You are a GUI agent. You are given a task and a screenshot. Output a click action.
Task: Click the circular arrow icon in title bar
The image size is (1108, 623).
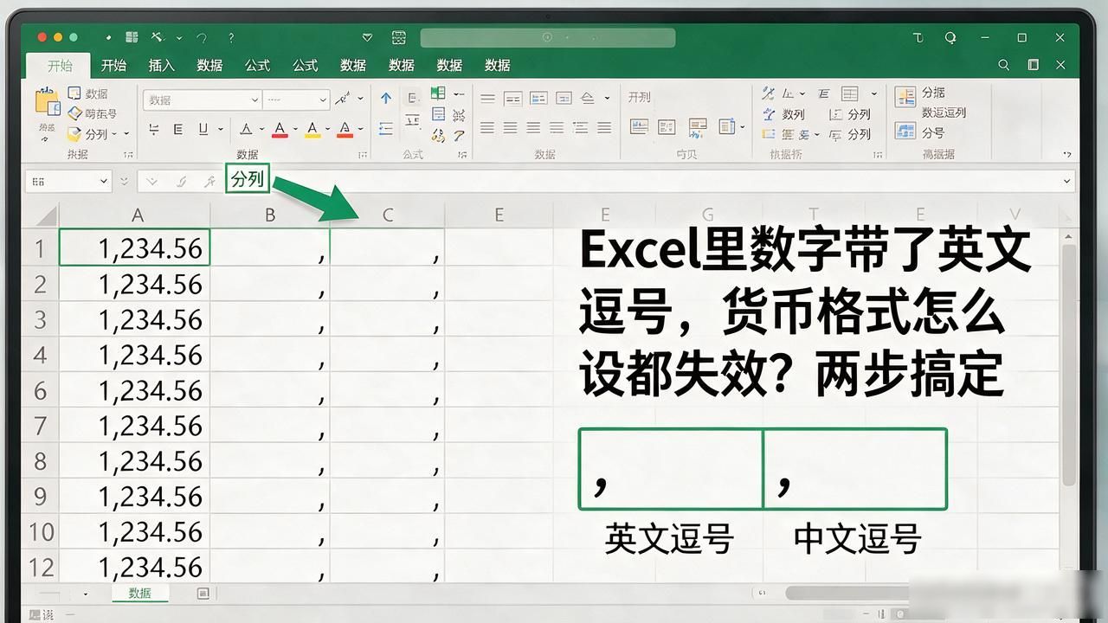click(x=950, y=38)
